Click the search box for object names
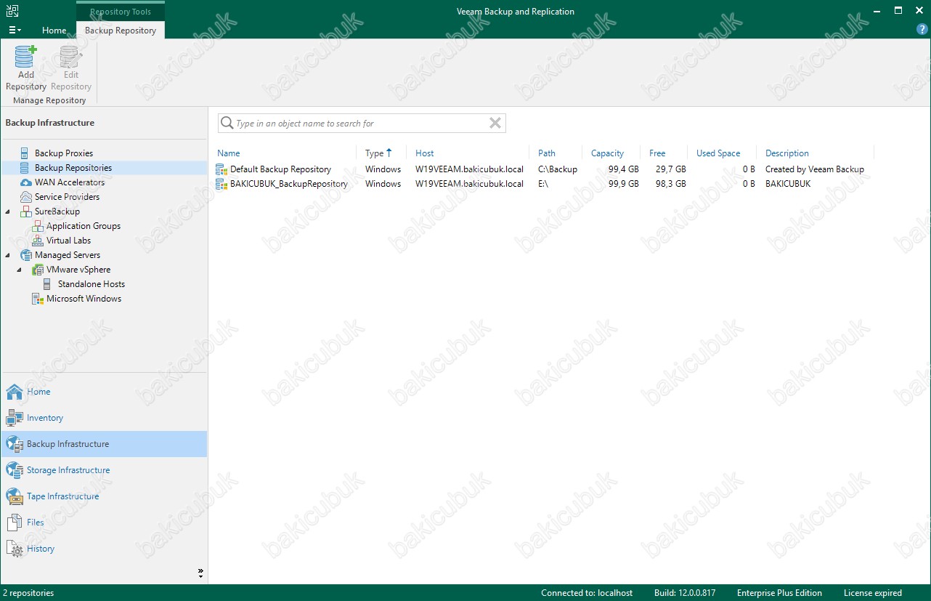Image resolution: width=931 pixels, height=601 pixels. click(x=361, y=123)
